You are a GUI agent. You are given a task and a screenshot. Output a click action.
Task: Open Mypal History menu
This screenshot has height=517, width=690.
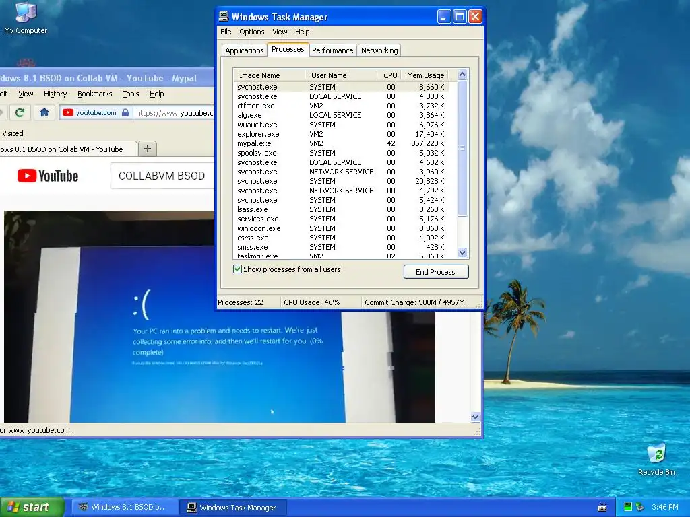point(55,94)
